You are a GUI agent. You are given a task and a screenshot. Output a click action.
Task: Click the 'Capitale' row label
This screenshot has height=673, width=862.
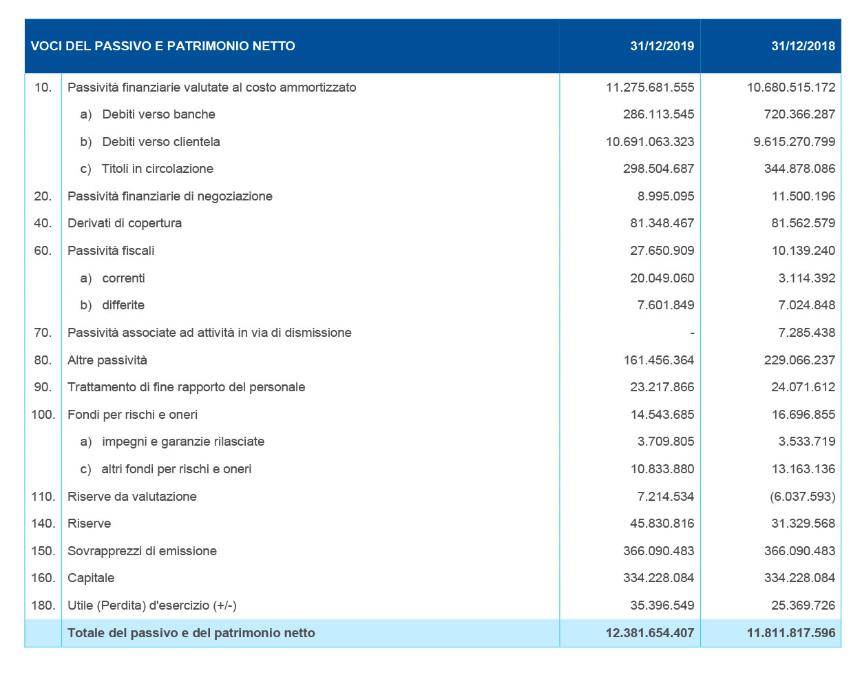(x=91, y=578)
